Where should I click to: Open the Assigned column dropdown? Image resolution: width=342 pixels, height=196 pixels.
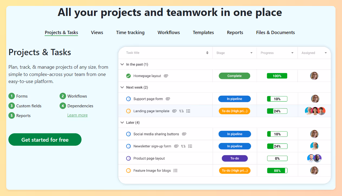(326, 53)
